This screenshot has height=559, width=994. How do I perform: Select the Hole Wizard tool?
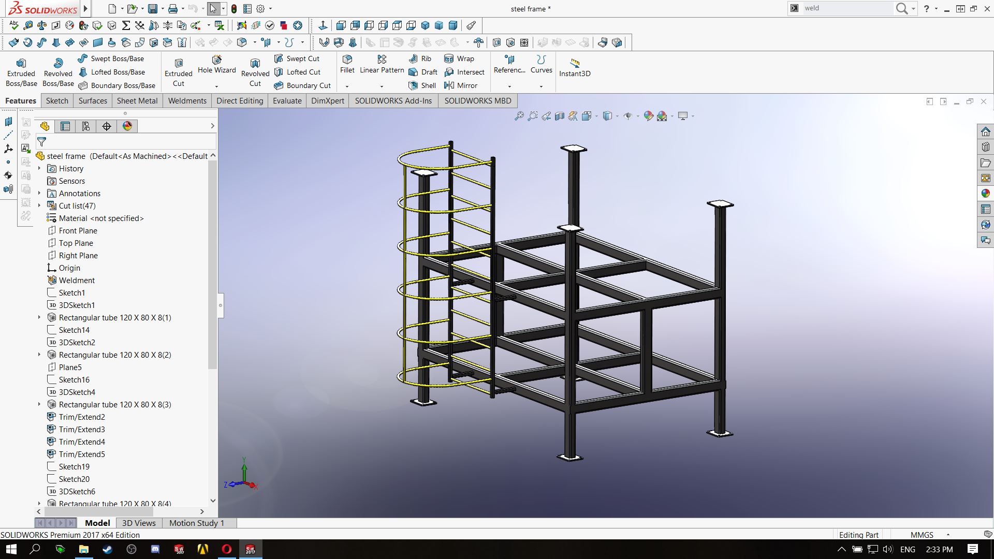point(216,60)
